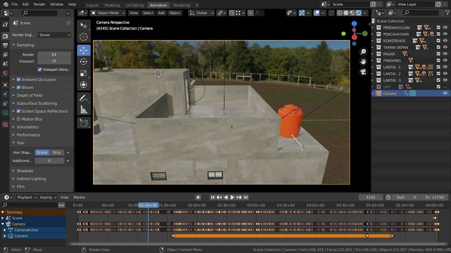Jump to the previous keyframe
This screenshot has width=451, height=253.
(219, 197)
